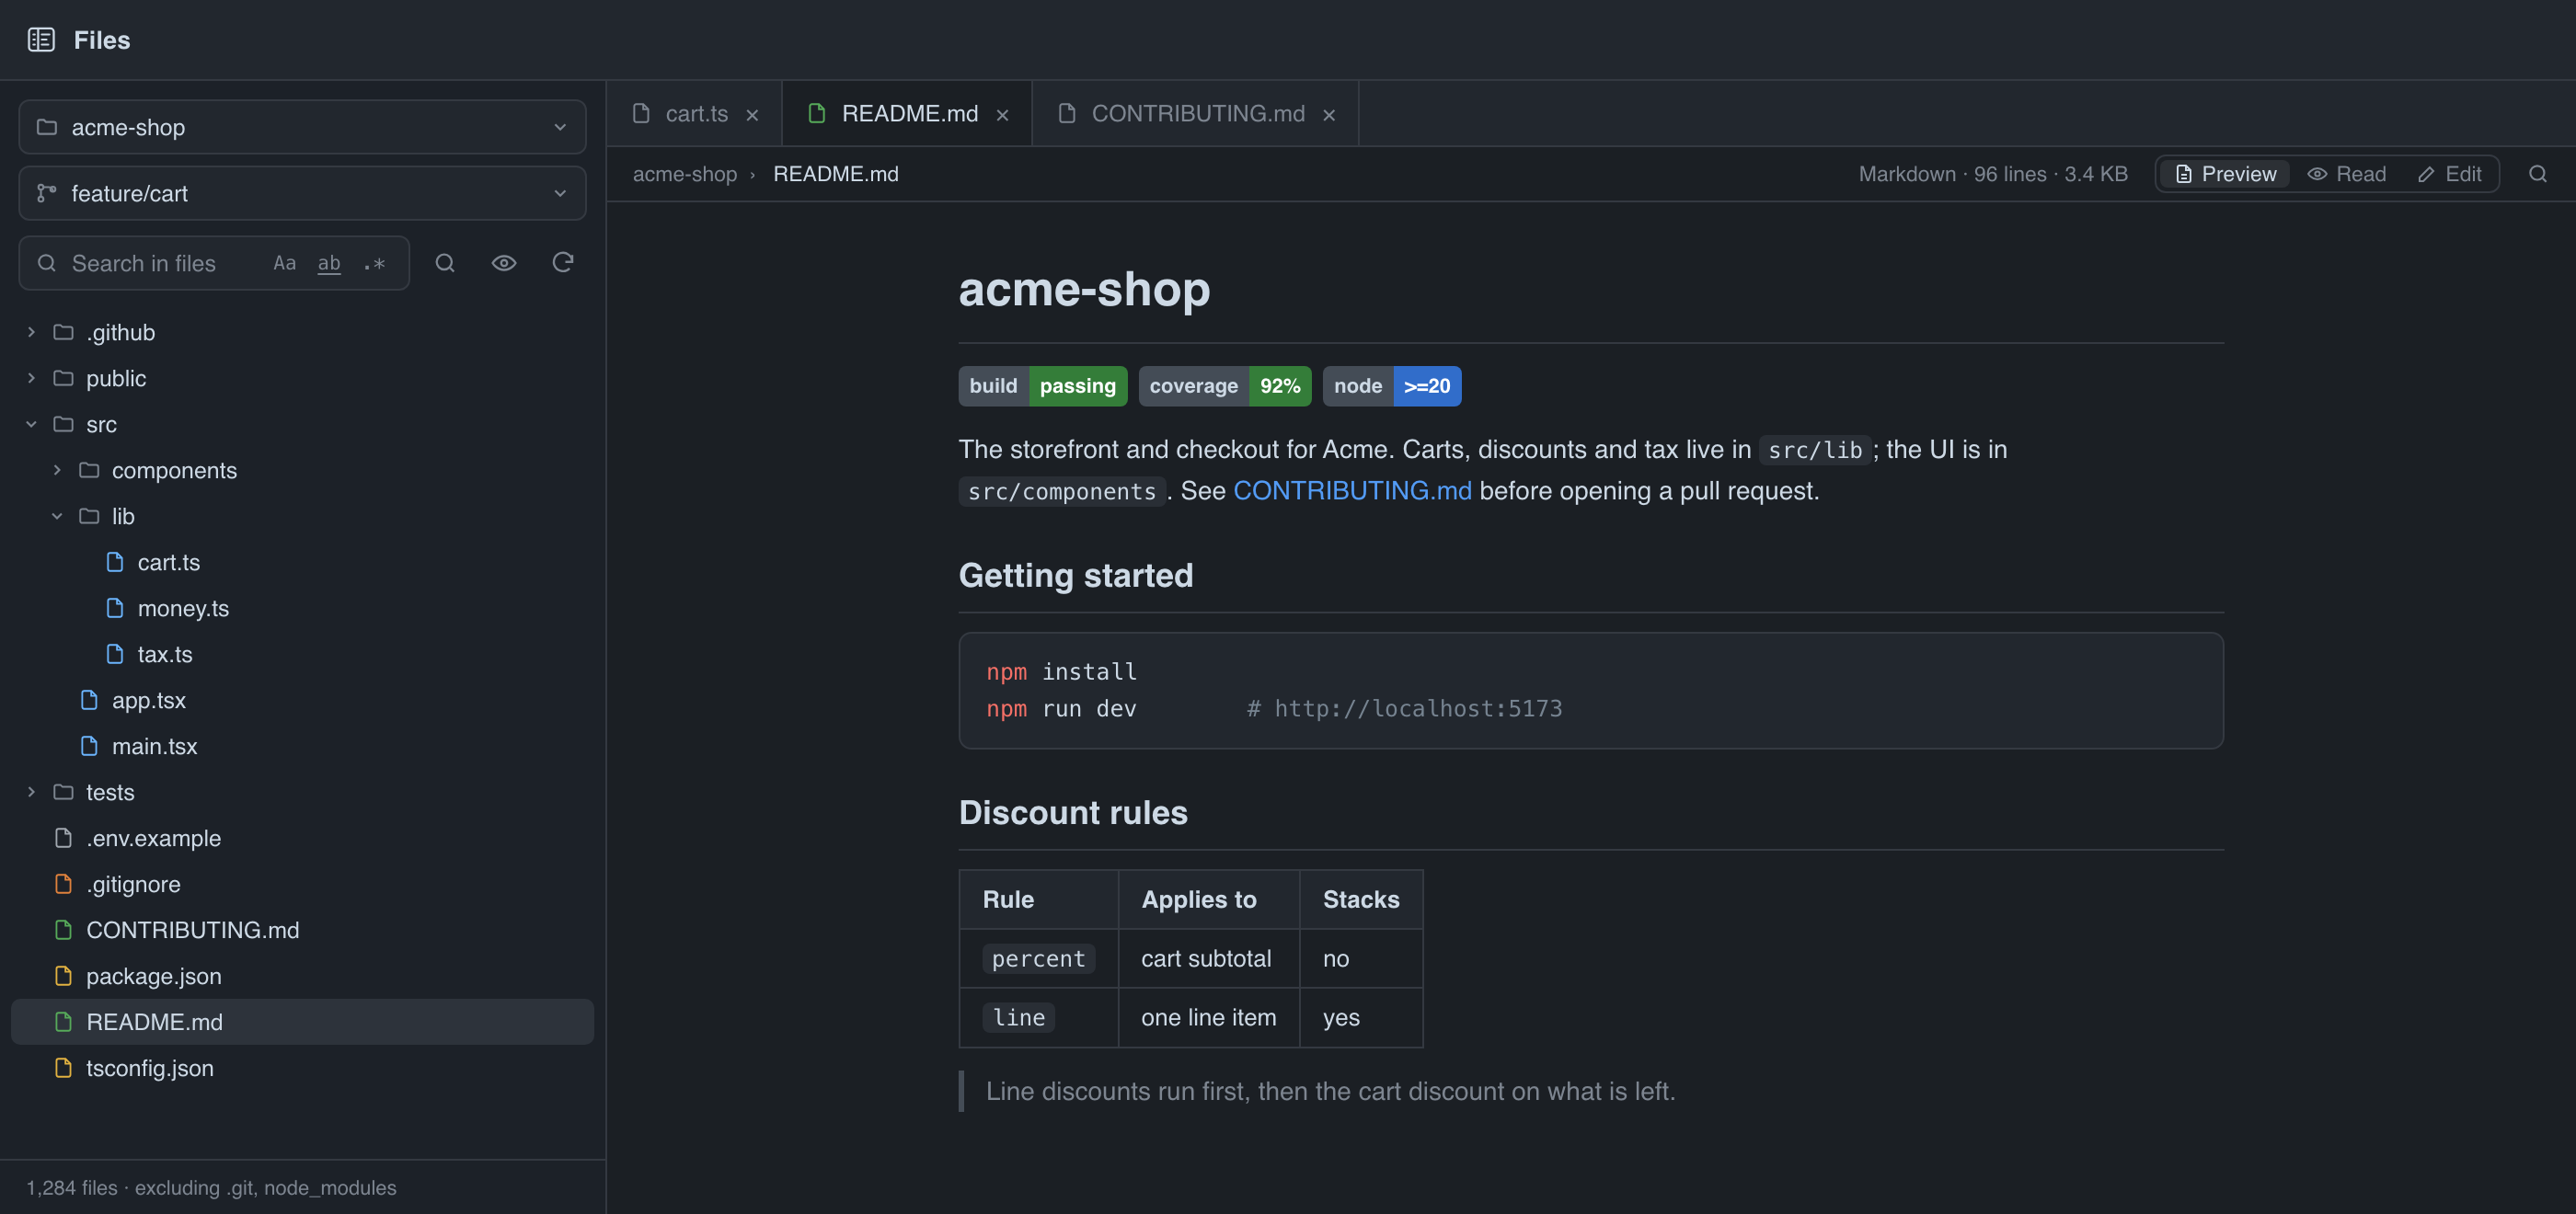Click the .gitignore file icon
2576x1214 pixels.
[63, 884]
